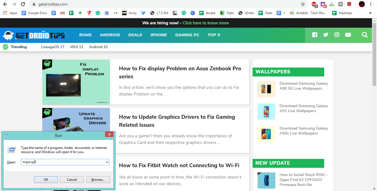Open the Mashtips bookmark

coord(342,13)
